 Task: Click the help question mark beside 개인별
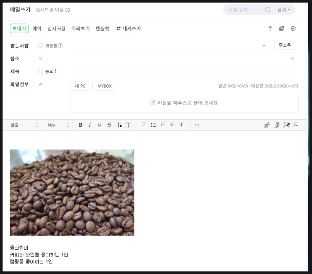point(60,46)
